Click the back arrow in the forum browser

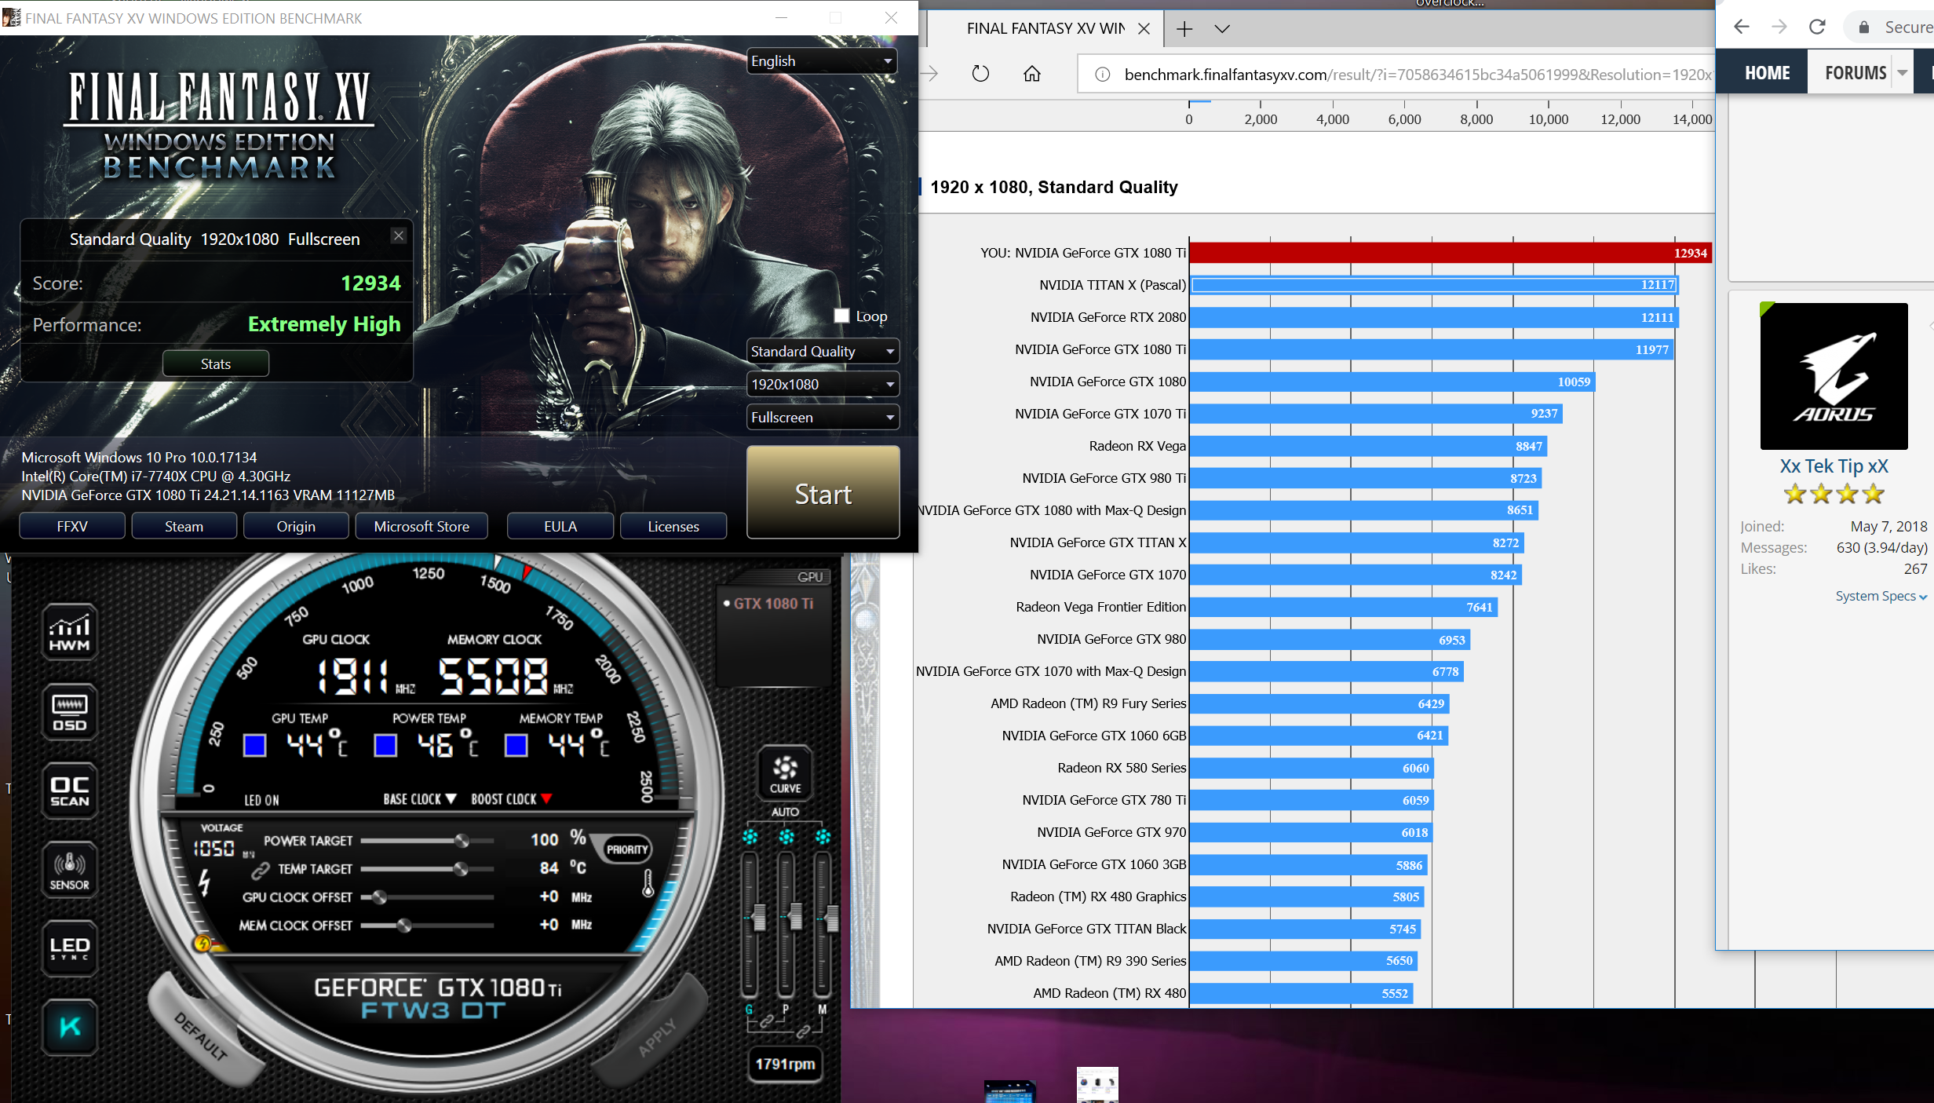click(x=1741, y=27)
